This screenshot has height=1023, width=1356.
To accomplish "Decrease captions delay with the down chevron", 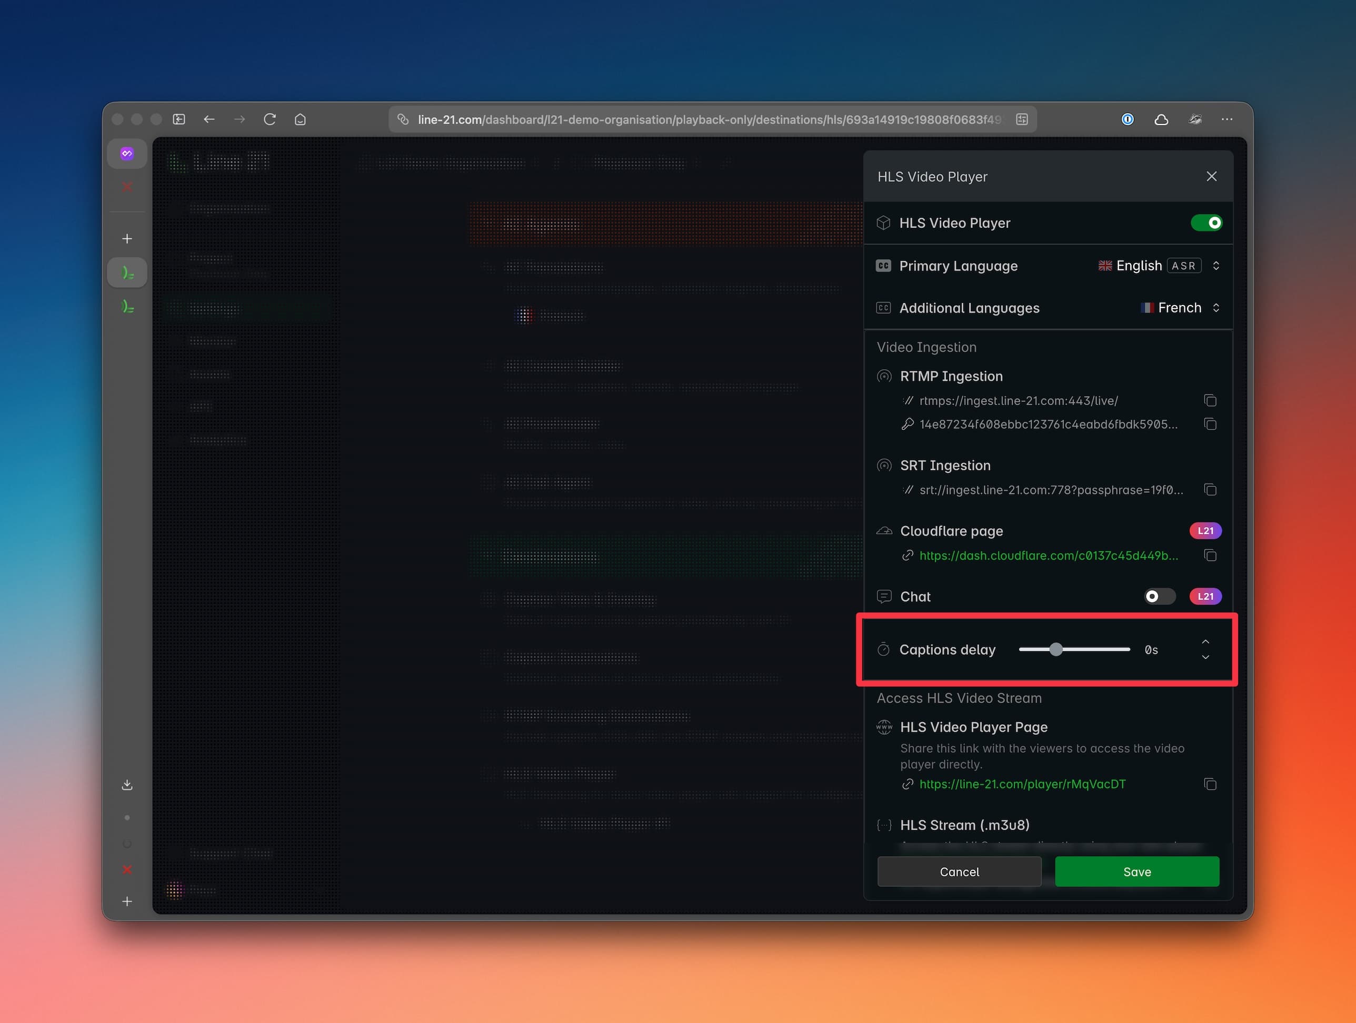I will 1205,657.
